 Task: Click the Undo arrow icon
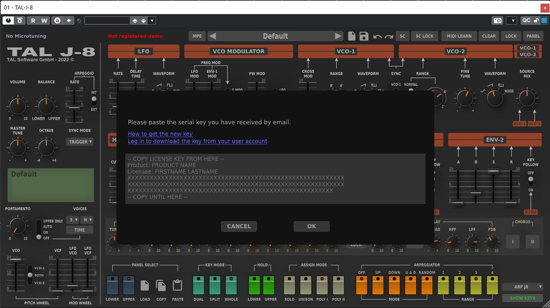pos(376,36)
